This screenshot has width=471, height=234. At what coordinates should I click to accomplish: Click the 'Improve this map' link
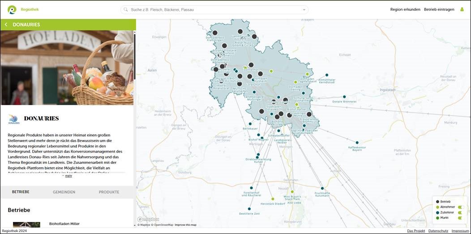click(x=185, y=225)
